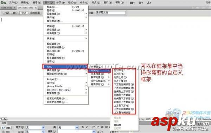Open the person site-management dropdown icon
Image resolution: width=211 pixels, height=133 pixels.
pos(149,3)
